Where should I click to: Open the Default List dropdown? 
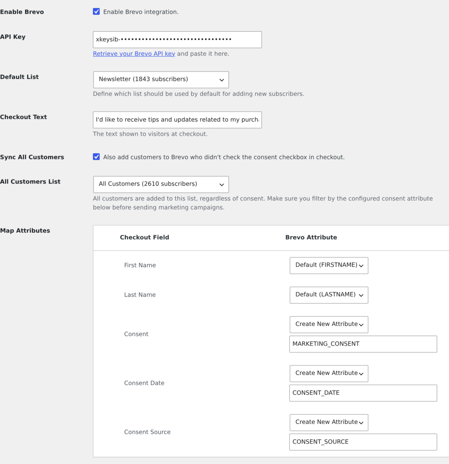[x=161, y=80]
